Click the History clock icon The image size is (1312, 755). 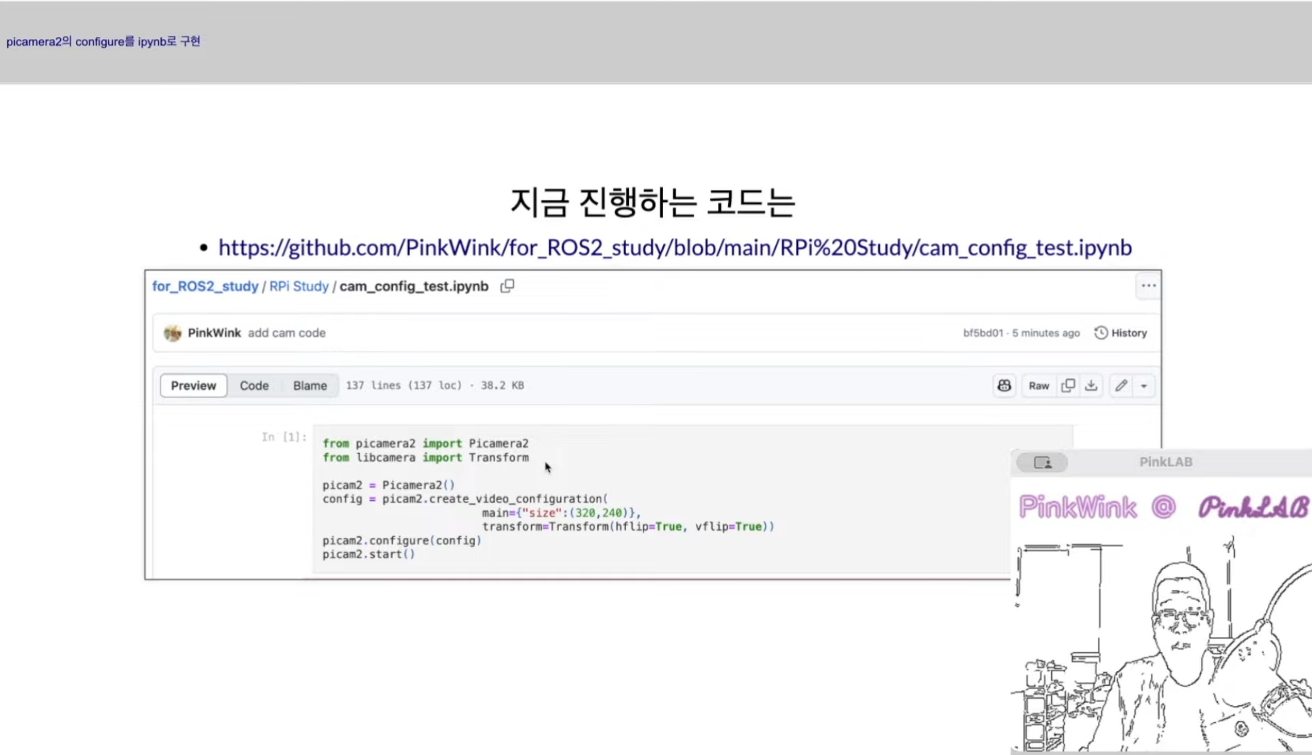tap(1101, 333)
